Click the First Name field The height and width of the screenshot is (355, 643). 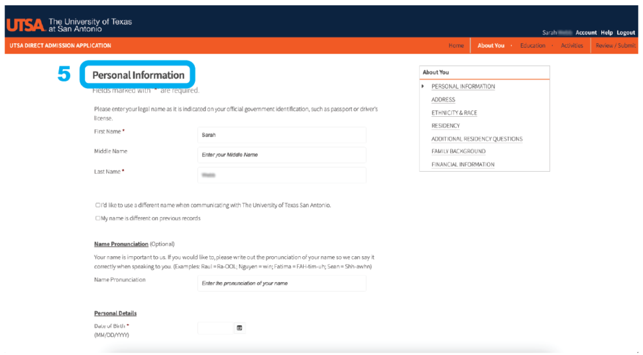(282, 135)
